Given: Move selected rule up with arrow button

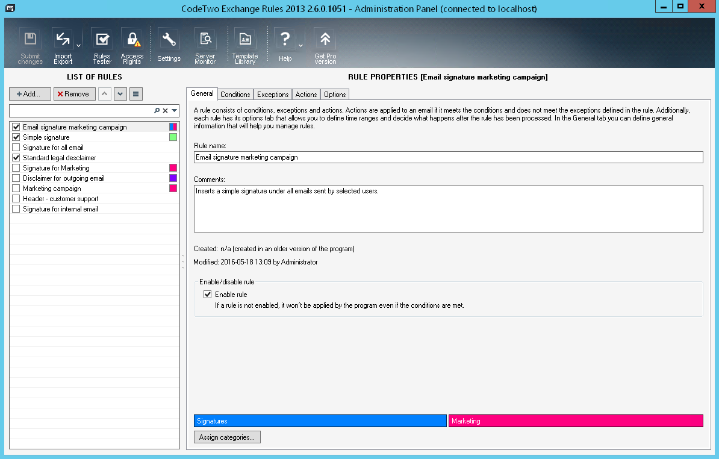Looking at the screenshot, I should (105, 94).
